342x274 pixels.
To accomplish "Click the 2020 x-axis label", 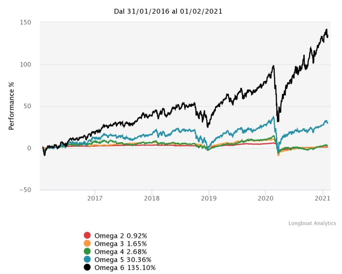I will click(266, 198).
